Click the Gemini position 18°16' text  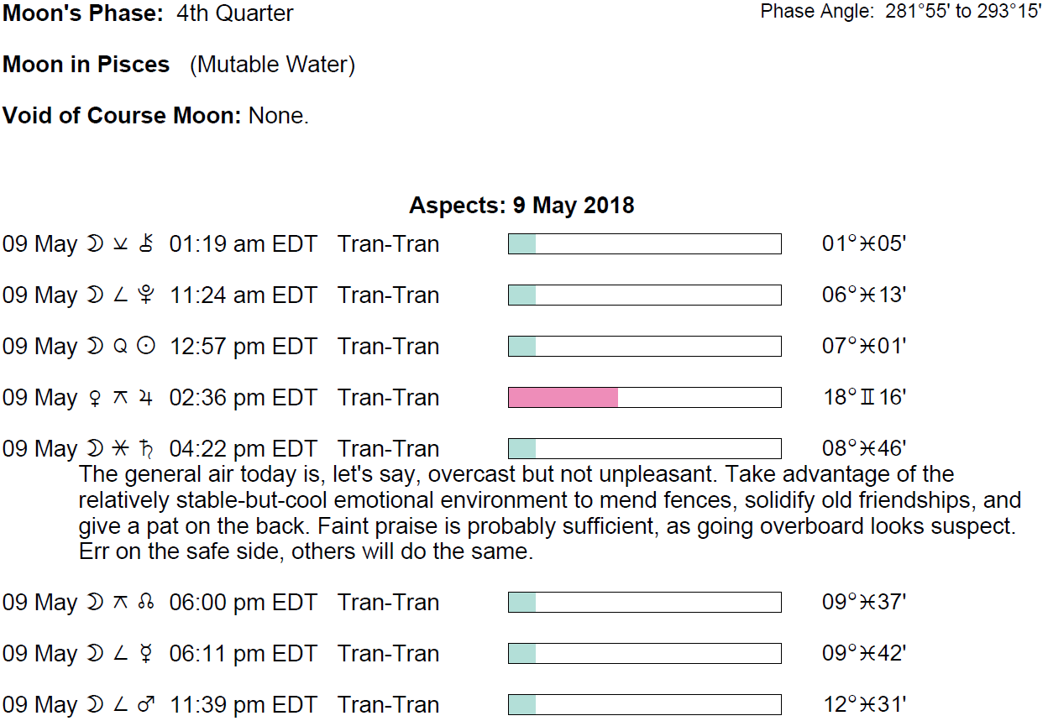click(x=864, y=398)
